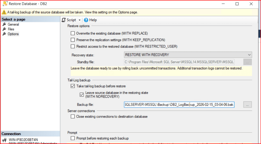Viewport: 261px width, 144px height.
Task: Toggle Close existing connections to destination database
Action: [73, 117]
